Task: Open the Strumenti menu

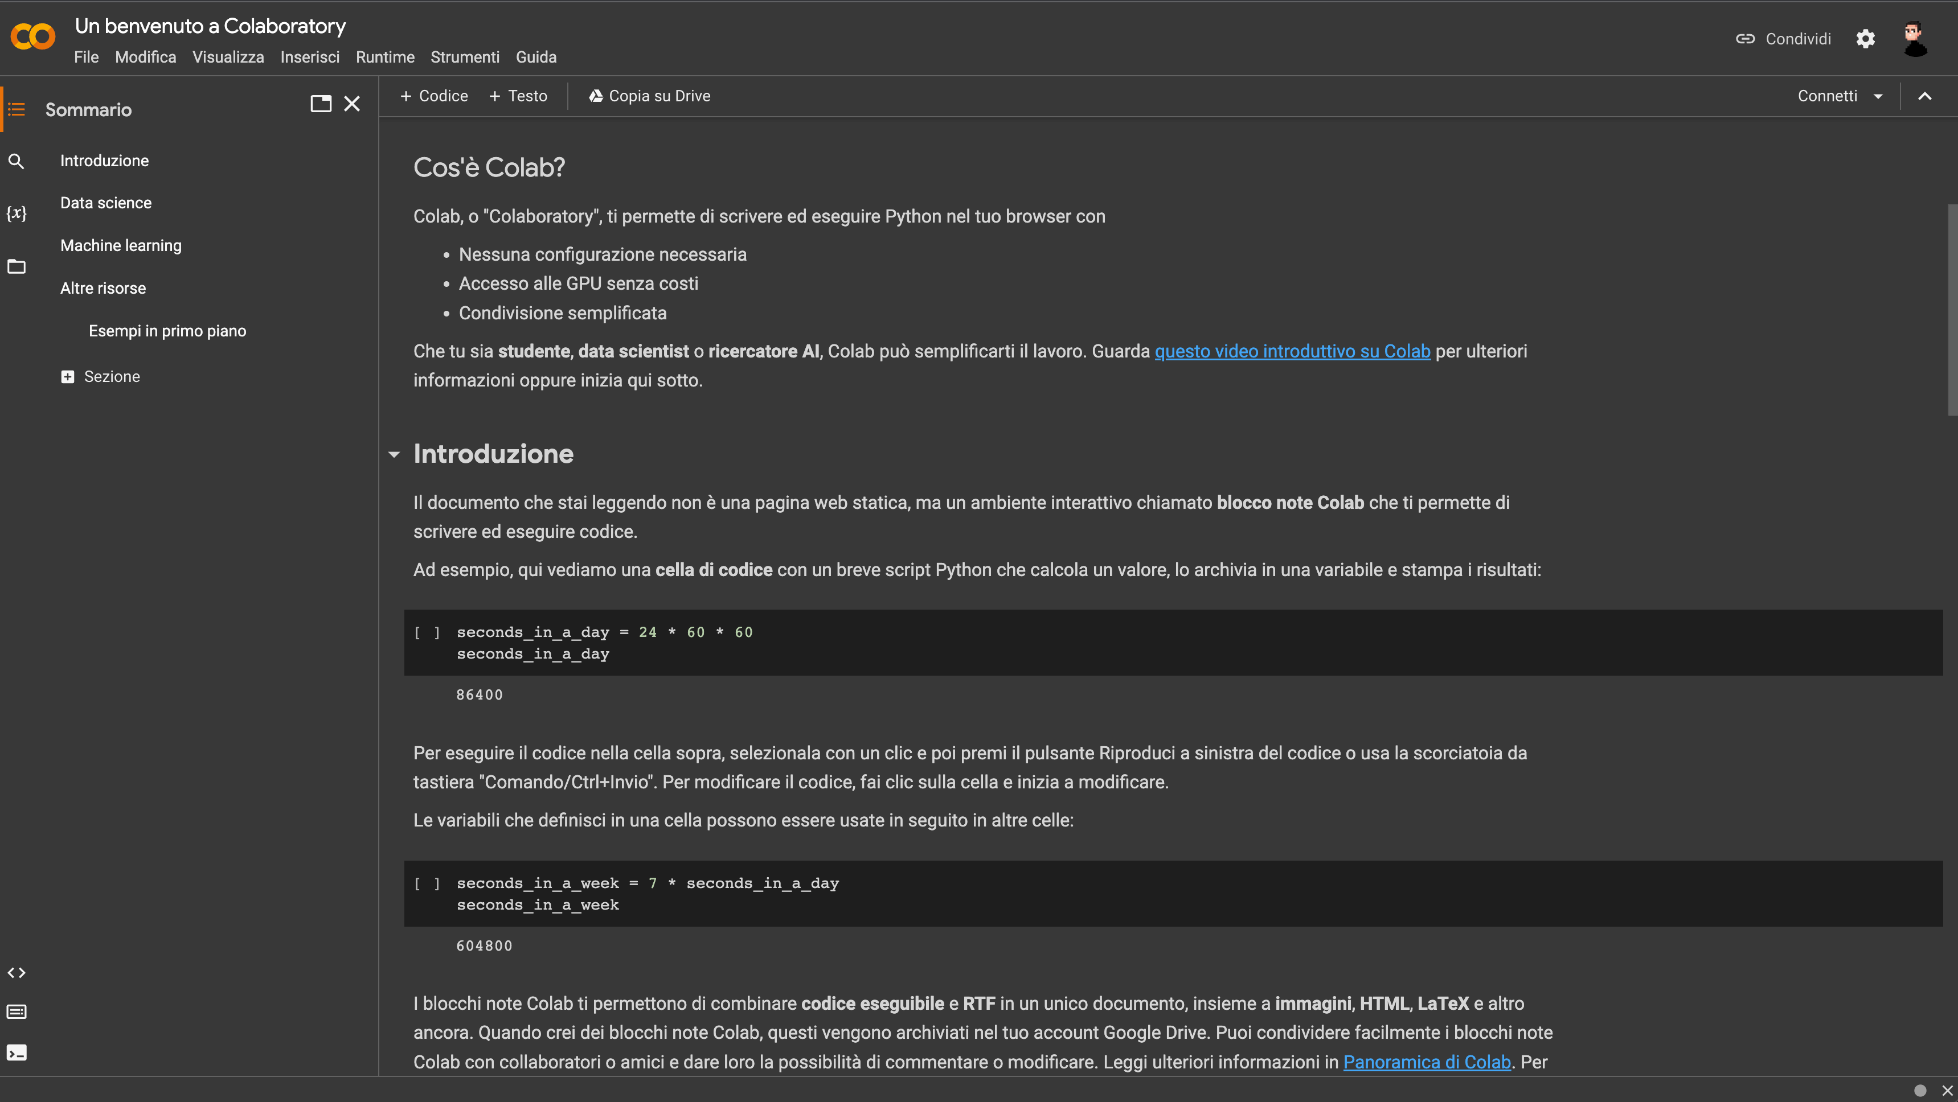Action: pos(464,57)
